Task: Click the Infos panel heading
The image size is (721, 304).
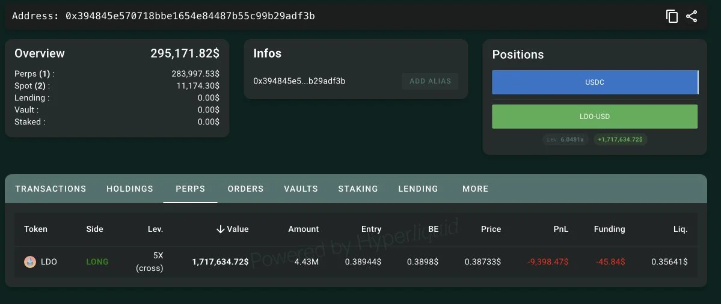Action: click(267, 53)
